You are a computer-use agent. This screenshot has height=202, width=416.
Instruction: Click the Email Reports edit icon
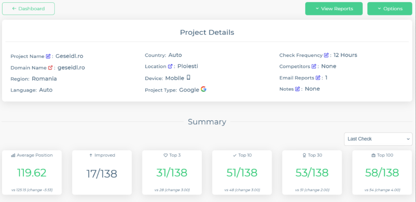pos(318,78)
